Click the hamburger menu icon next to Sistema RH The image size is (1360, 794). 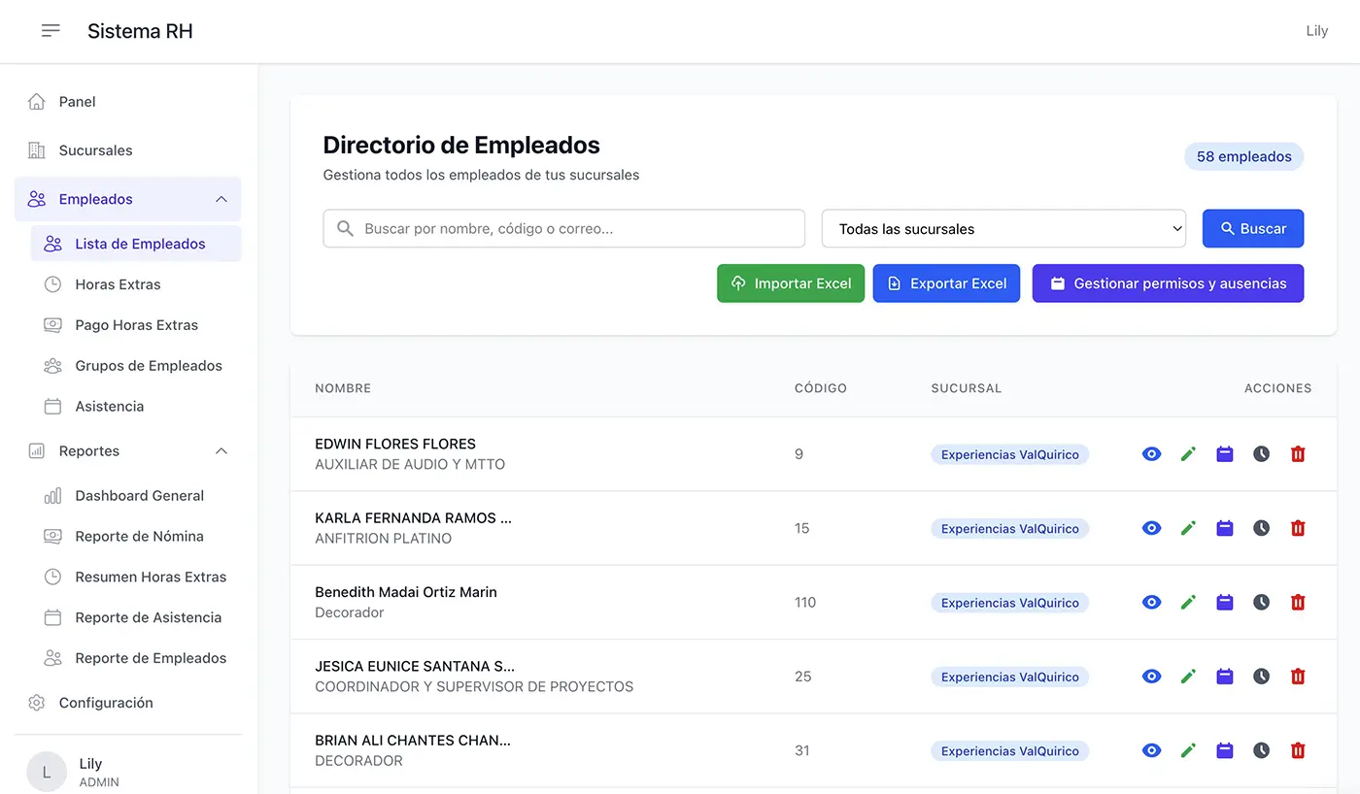[51, 30]
